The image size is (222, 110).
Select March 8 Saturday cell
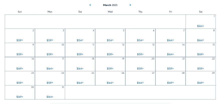coord(201,36)
